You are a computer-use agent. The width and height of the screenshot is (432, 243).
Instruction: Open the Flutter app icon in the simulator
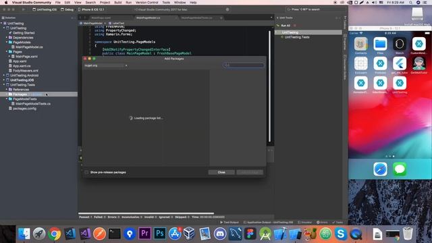point(400,63)
